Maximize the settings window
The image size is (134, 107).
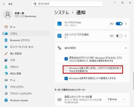[x=122, y=3]
